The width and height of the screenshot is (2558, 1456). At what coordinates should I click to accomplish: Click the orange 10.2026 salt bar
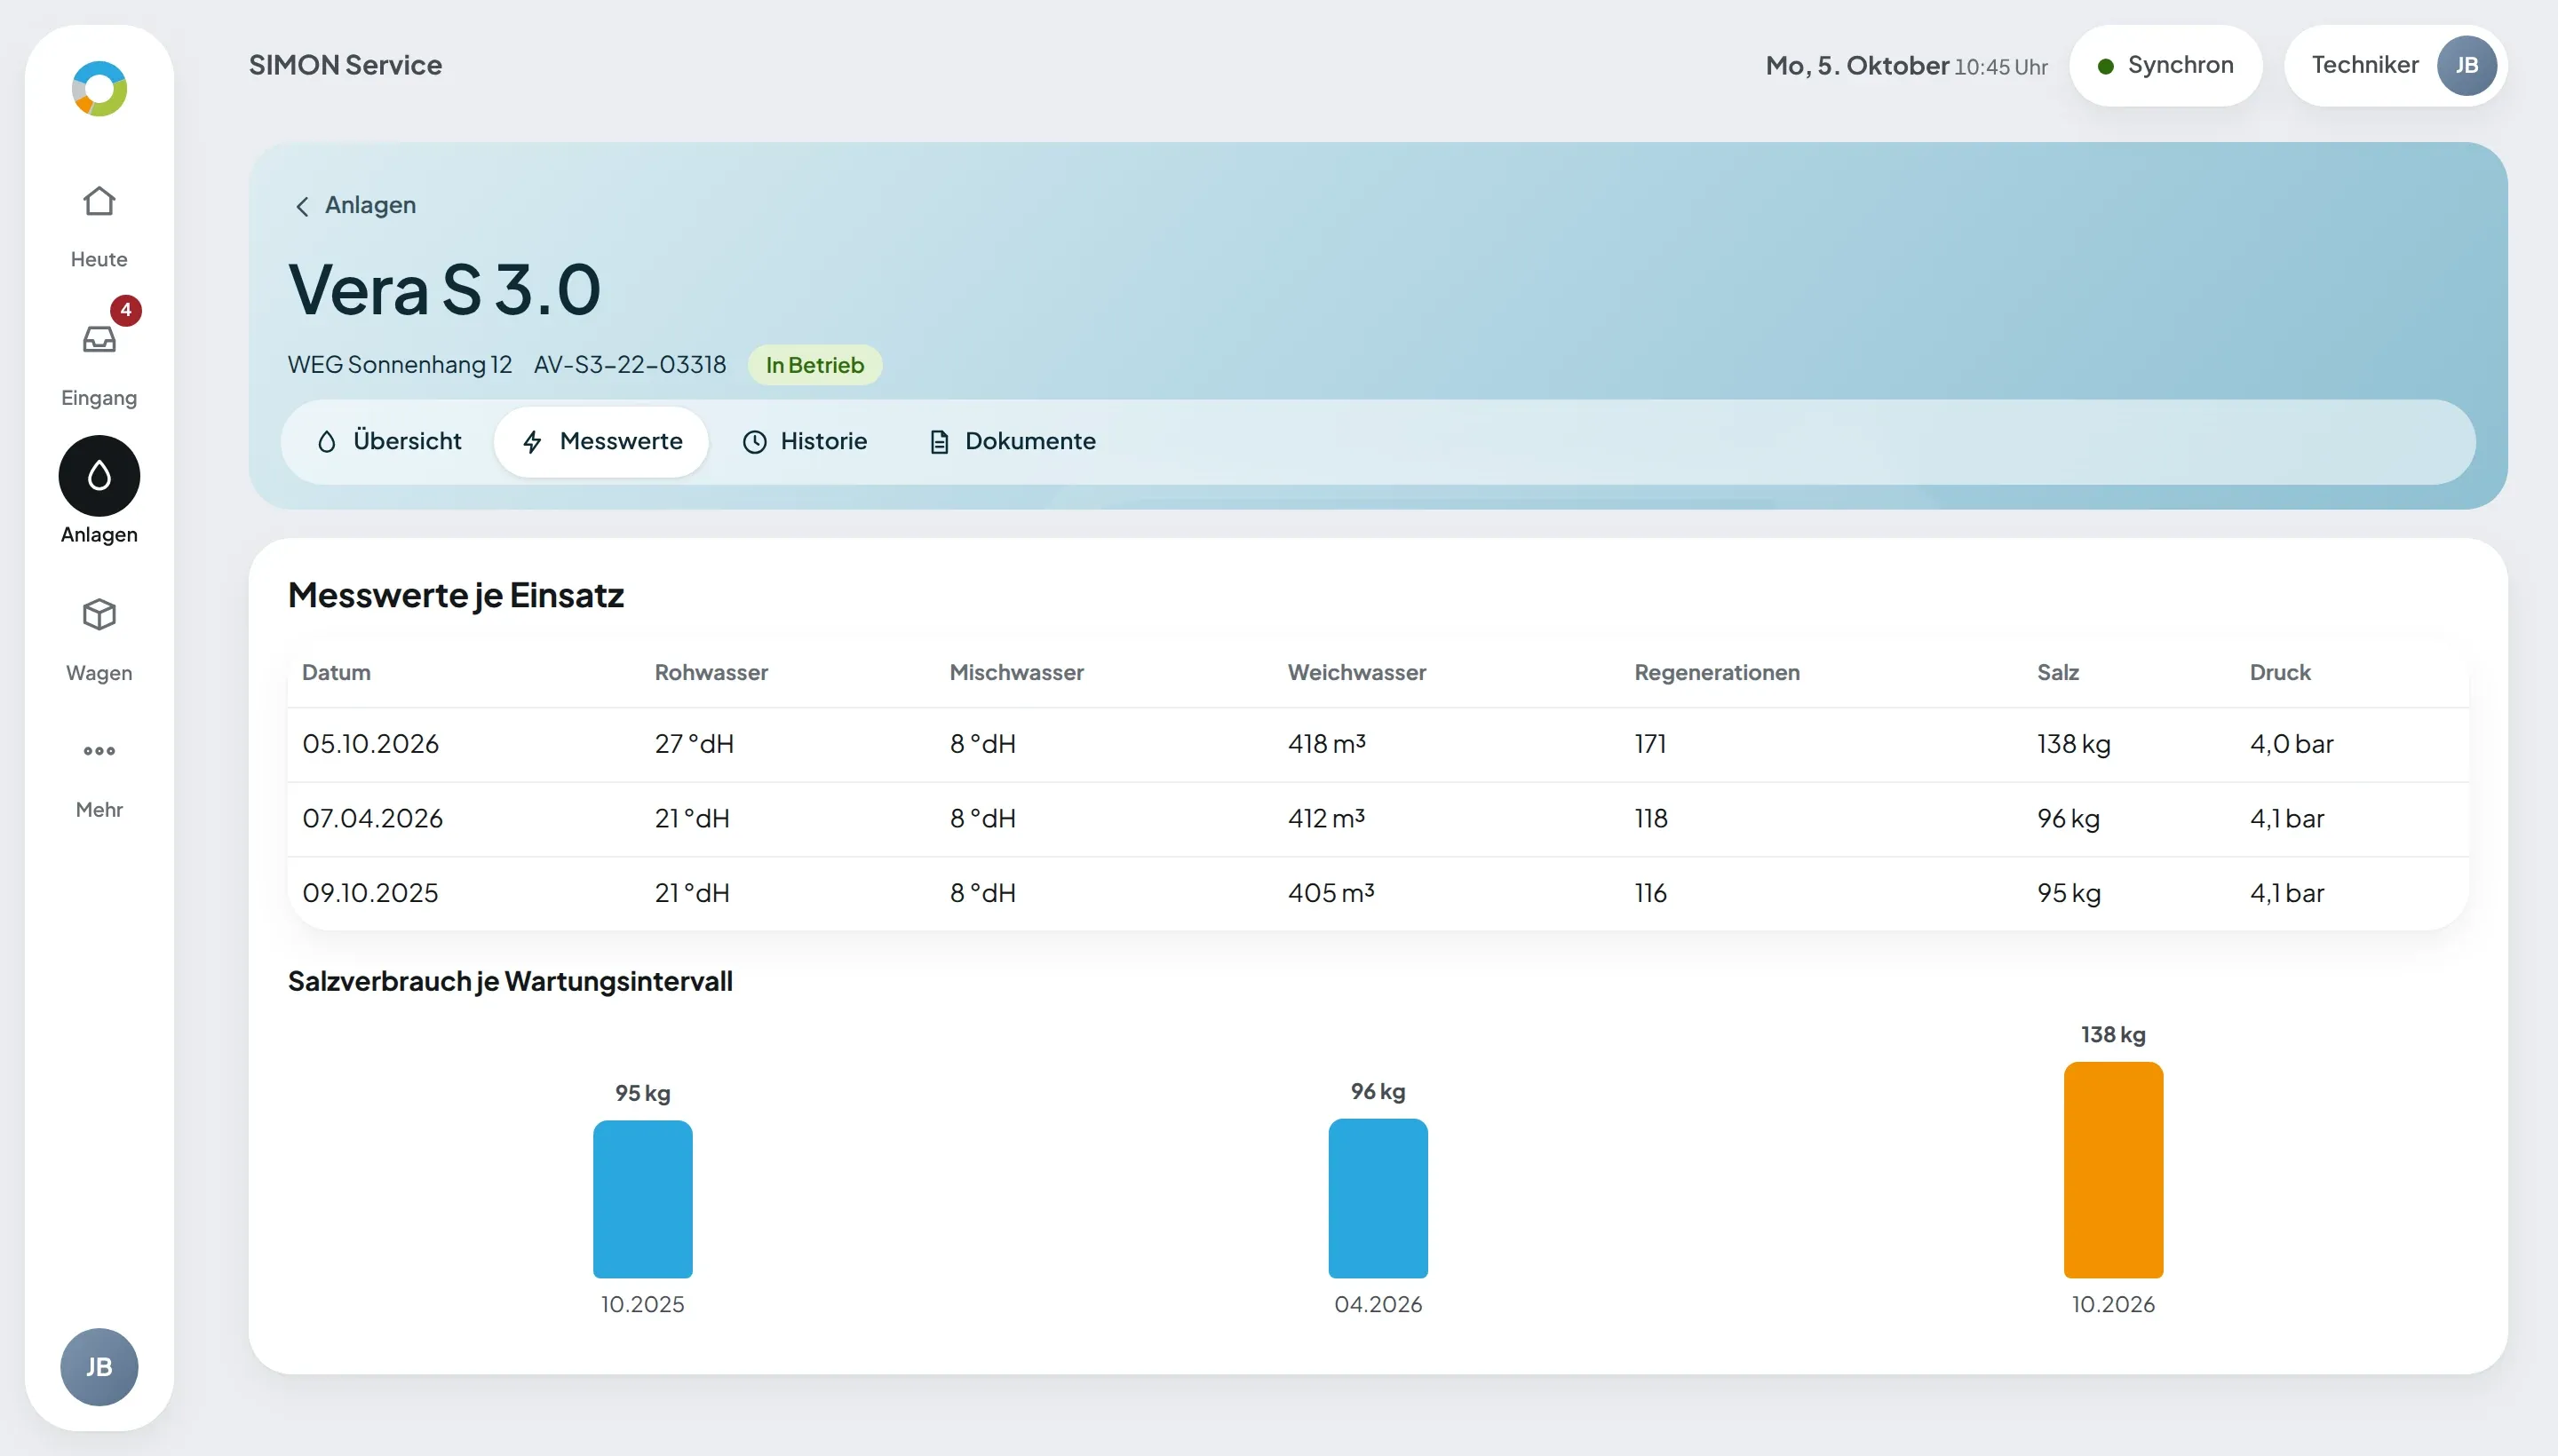point(2113,1170)
